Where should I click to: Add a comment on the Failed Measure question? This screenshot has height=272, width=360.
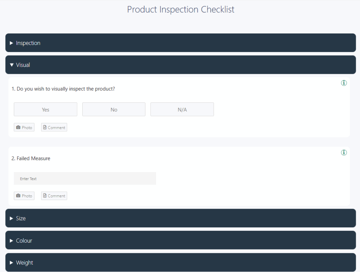click(54, 196)
